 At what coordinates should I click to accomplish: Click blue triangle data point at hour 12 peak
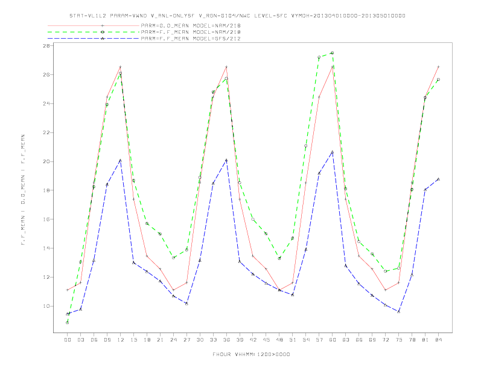[x=121, y=160]
